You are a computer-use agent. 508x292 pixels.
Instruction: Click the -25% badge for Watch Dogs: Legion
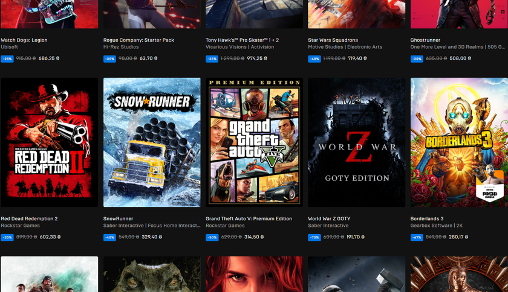click(x=7, y=59)
